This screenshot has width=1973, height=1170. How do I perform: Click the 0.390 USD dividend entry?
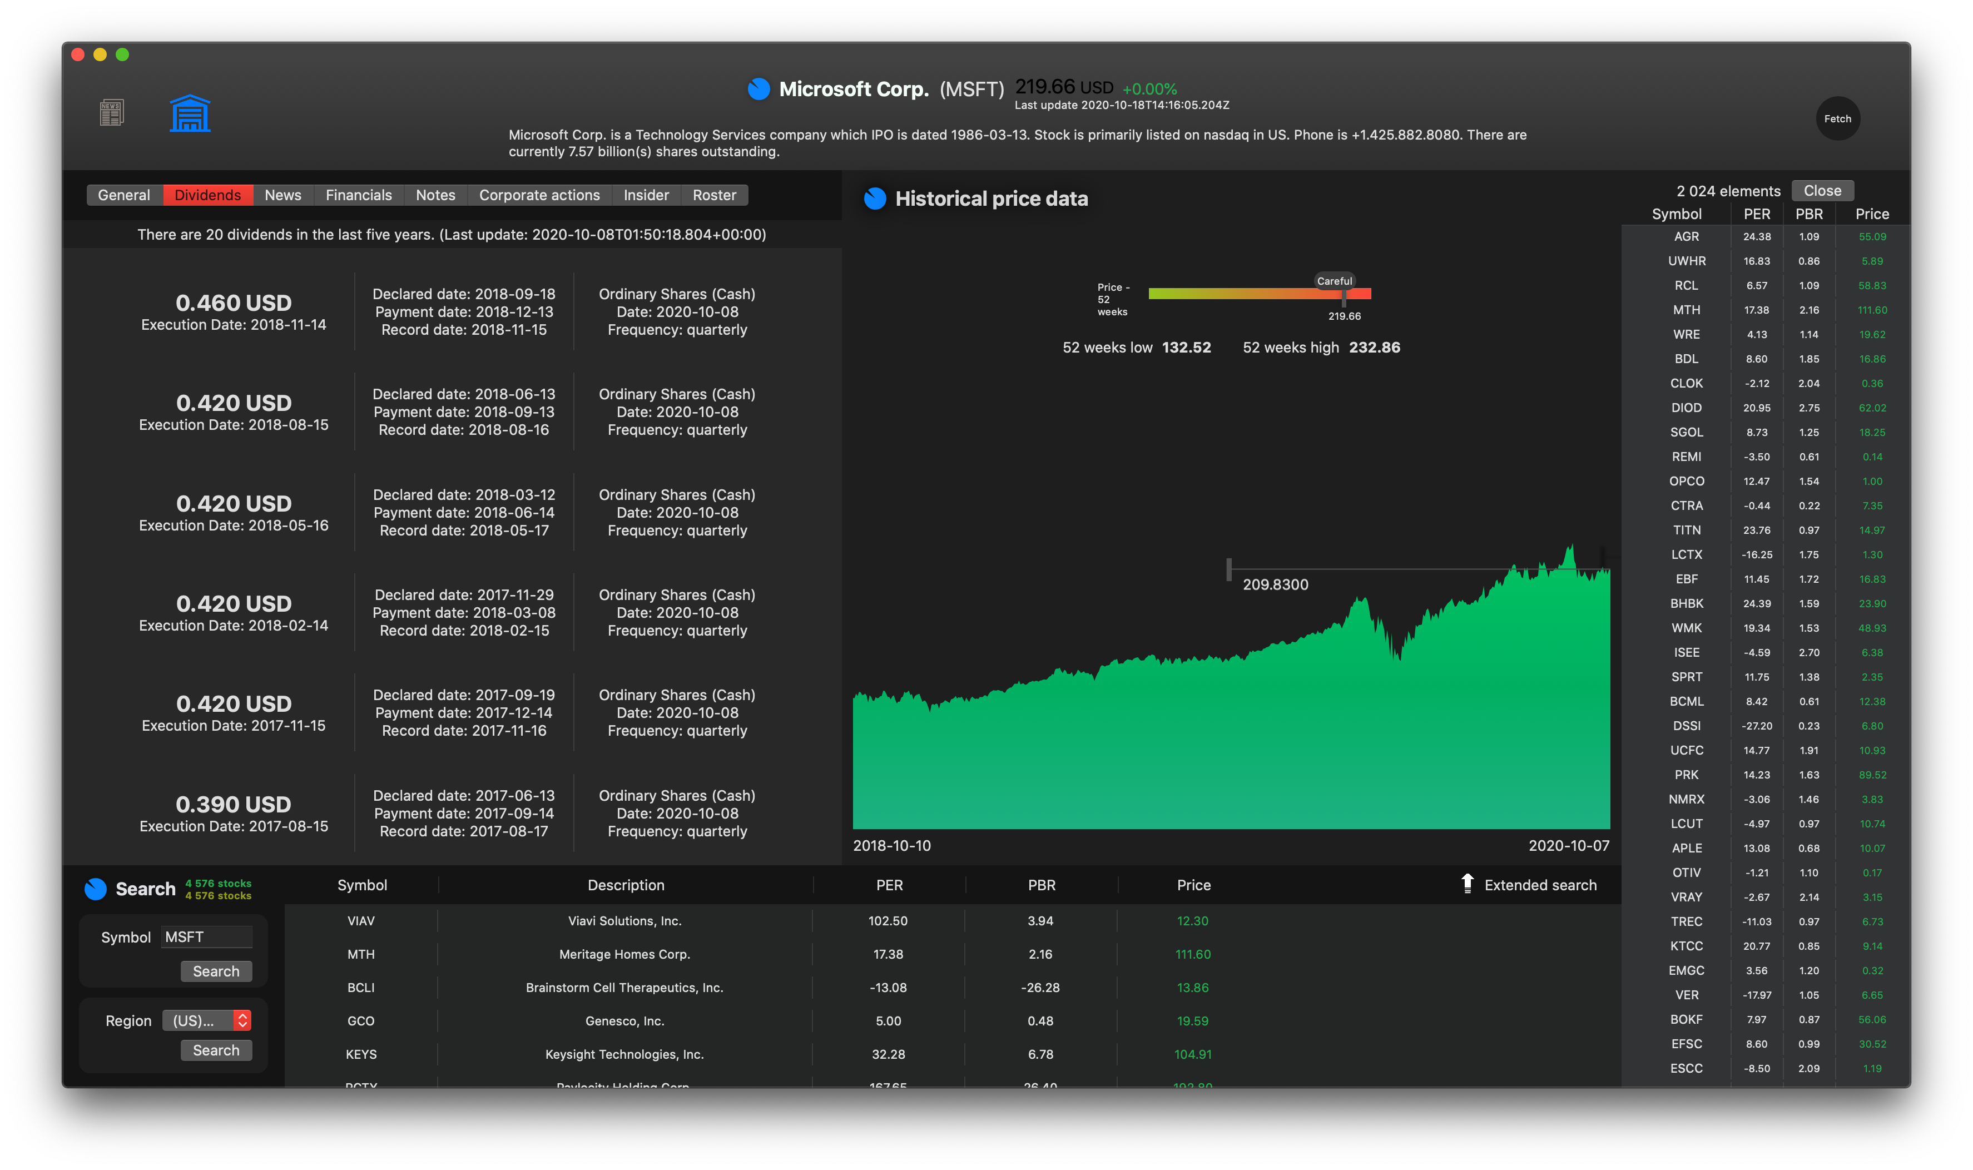(452, 814)
